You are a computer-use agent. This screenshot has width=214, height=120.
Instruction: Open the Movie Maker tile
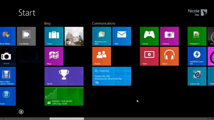pos(8,36)
